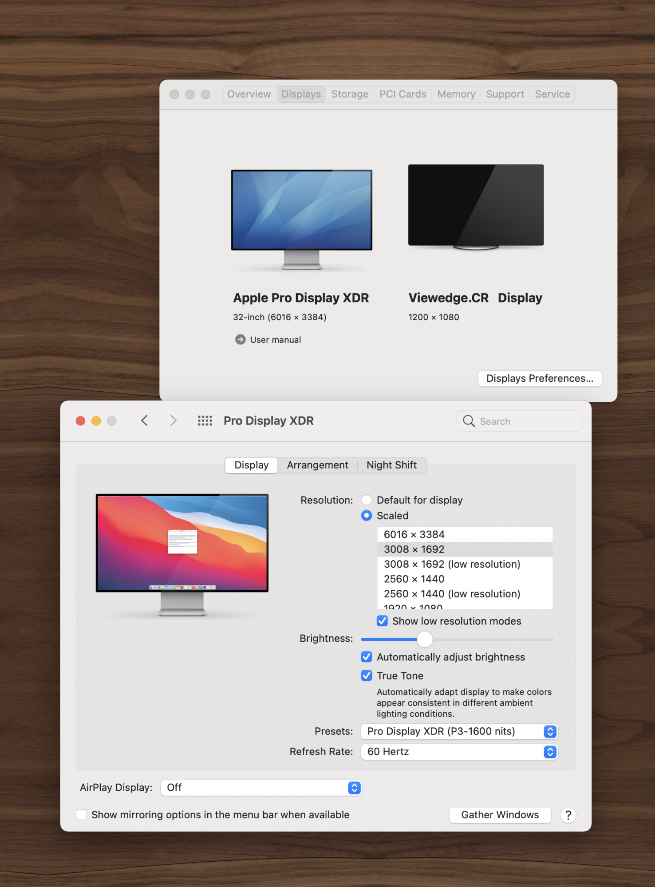Click the back chevron in Pro Display XDR window
The width and height of the screenshot is (655, 887).
[144, 420]
